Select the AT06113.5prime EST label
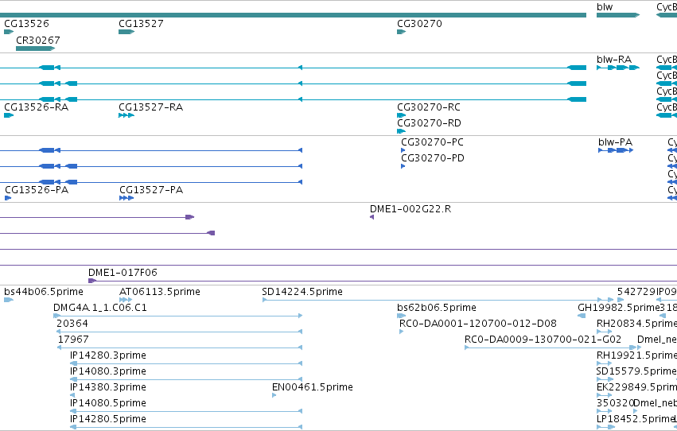 coord(160,292)
